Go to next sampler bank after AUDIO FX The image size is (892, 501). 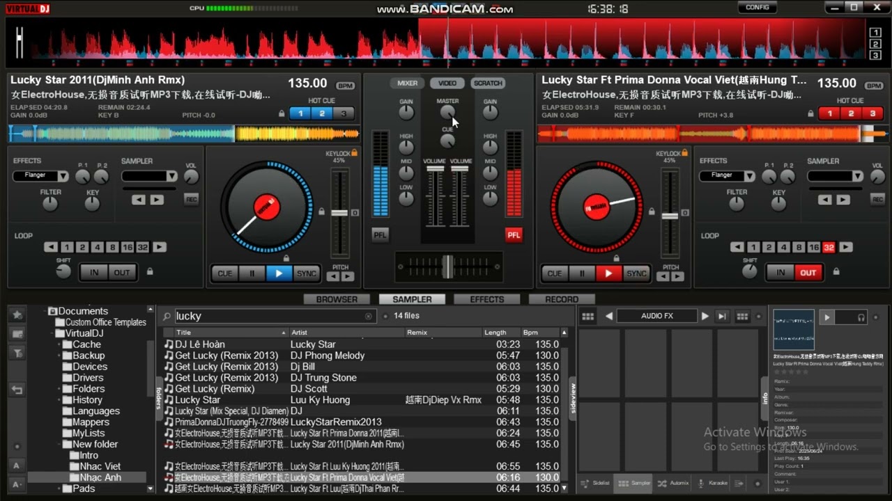click(x=705, y=316)
